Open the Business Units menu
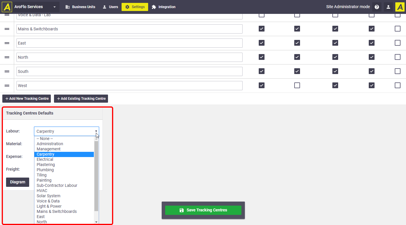This screenshot has width=406, height=225. tap(80, 7)
